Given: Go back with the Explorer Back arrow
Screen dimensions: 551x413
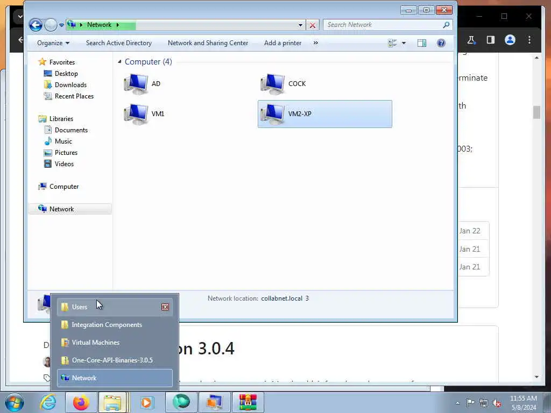Looking at the screenshot, I should (36, 25).
